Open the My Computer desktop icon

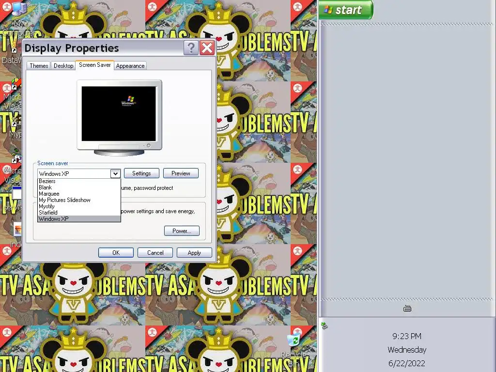(x=19, y=18)
